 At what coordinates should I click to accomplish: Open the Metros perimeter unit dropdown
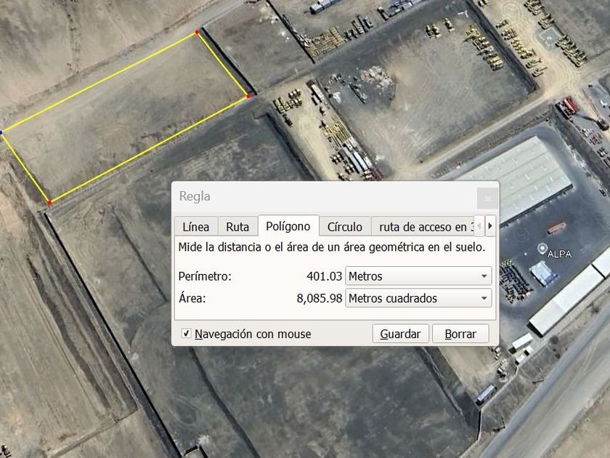point(418,276)
